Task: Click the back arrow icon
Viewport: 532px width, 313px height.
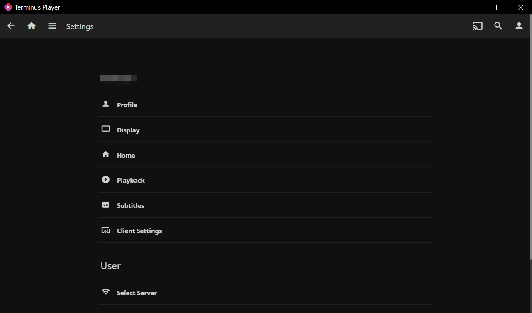Action: pyautogui.click(x=11, y=26)
